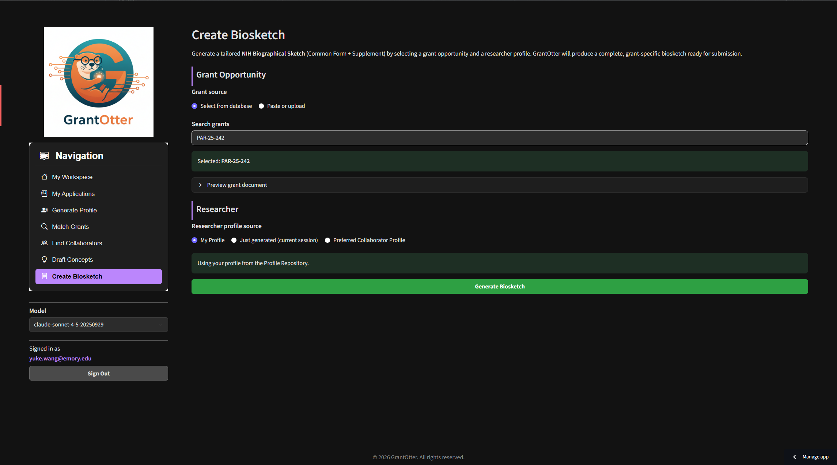Open the yuke.wang@emory.edu profile link
This screenshot has width=837, height=465.
click(60, 358)
